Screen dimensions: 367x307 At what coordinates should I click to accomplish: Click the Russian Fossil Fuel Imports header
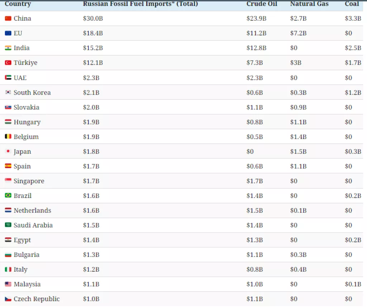(x=140, y=4)
